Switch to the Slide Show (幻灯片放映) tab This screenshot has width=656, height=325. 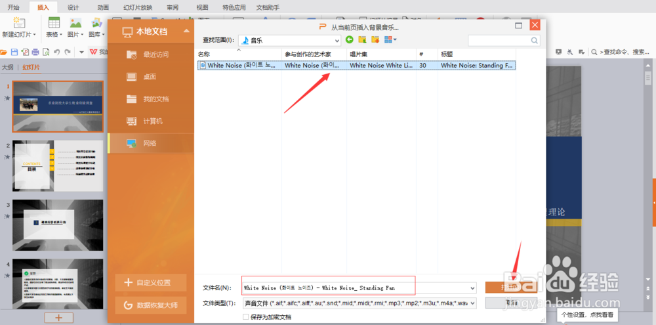[138, 7]
